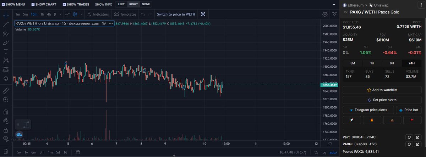Copy the PAXG token address
This screenshot has width=426, height=157.
[409, 144]
